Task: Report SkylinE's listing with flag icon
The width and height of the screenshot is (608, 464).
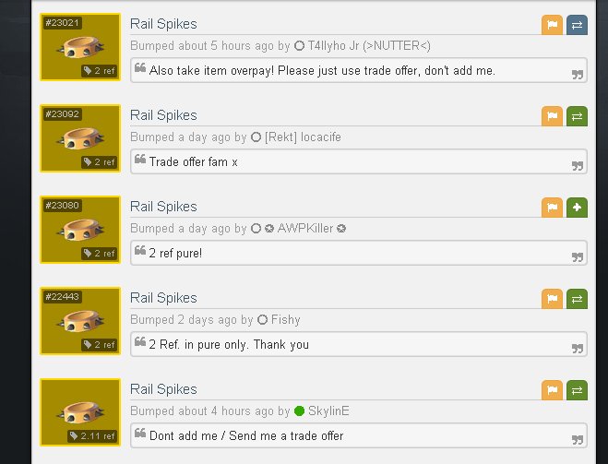Action: pos(552,390)
